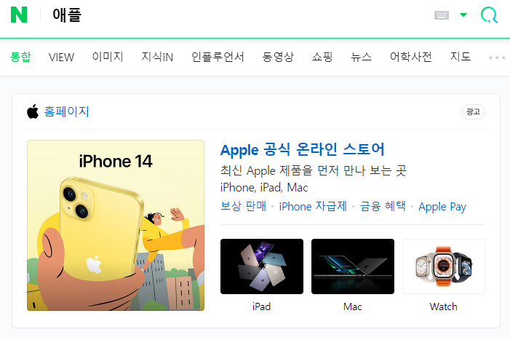This screenshot has height=340, width=510.
Task: Click the green Naver N logo
Action: pyautogui.click(x=19, y=15)
